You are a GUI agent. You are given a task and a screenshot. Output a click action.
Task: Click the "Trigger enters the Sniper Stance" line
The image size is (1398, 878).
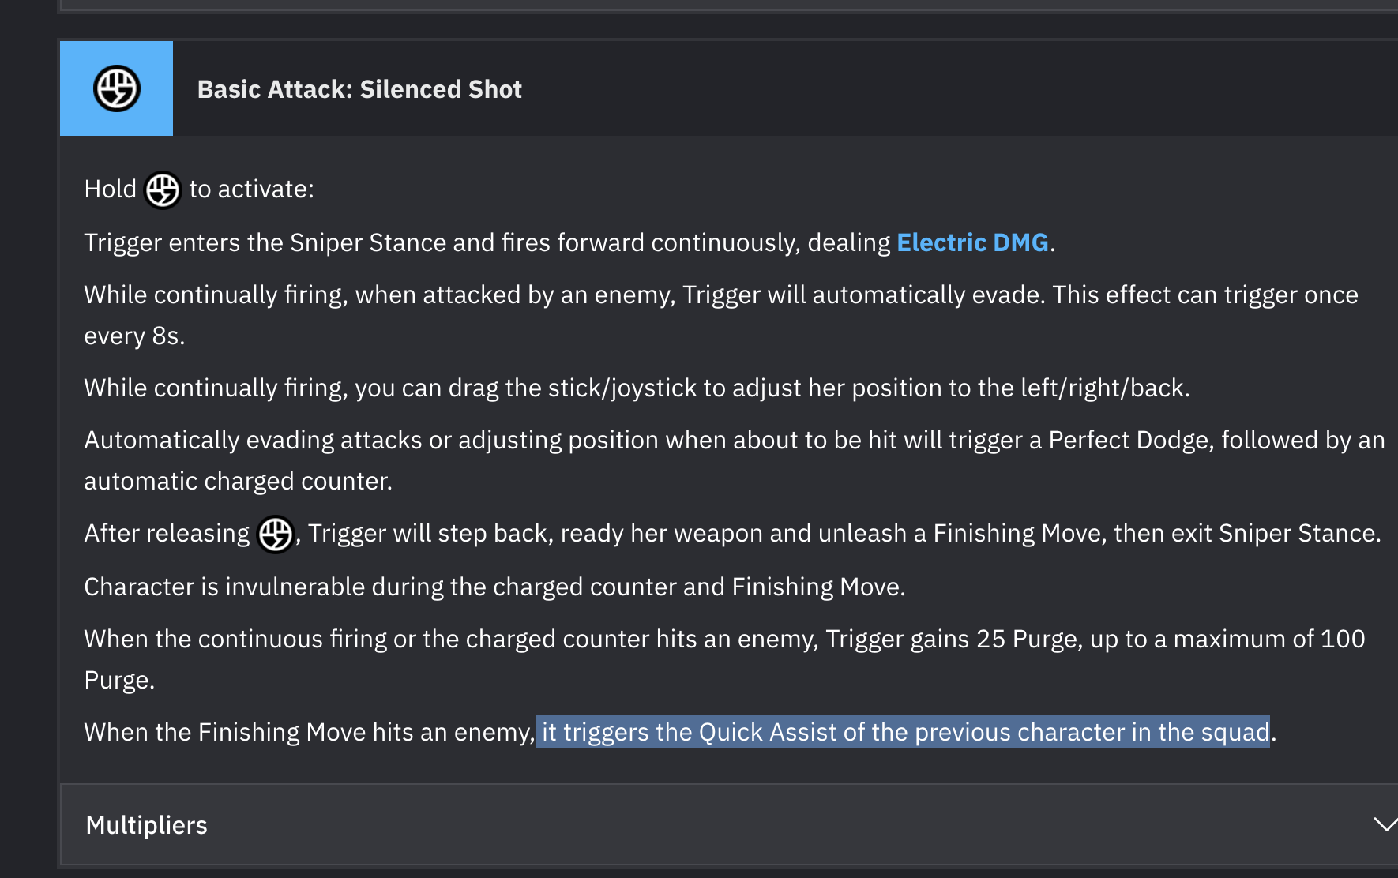pos(569,242)
